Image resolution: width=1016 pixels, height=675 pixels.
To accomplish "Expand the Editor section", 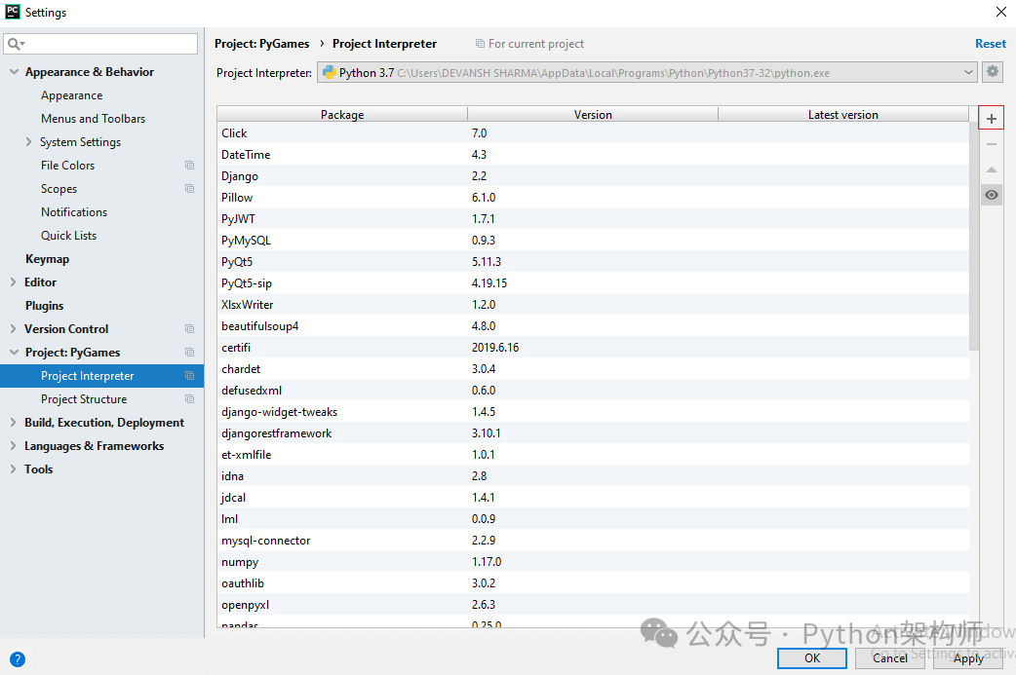I will [14, 282].
